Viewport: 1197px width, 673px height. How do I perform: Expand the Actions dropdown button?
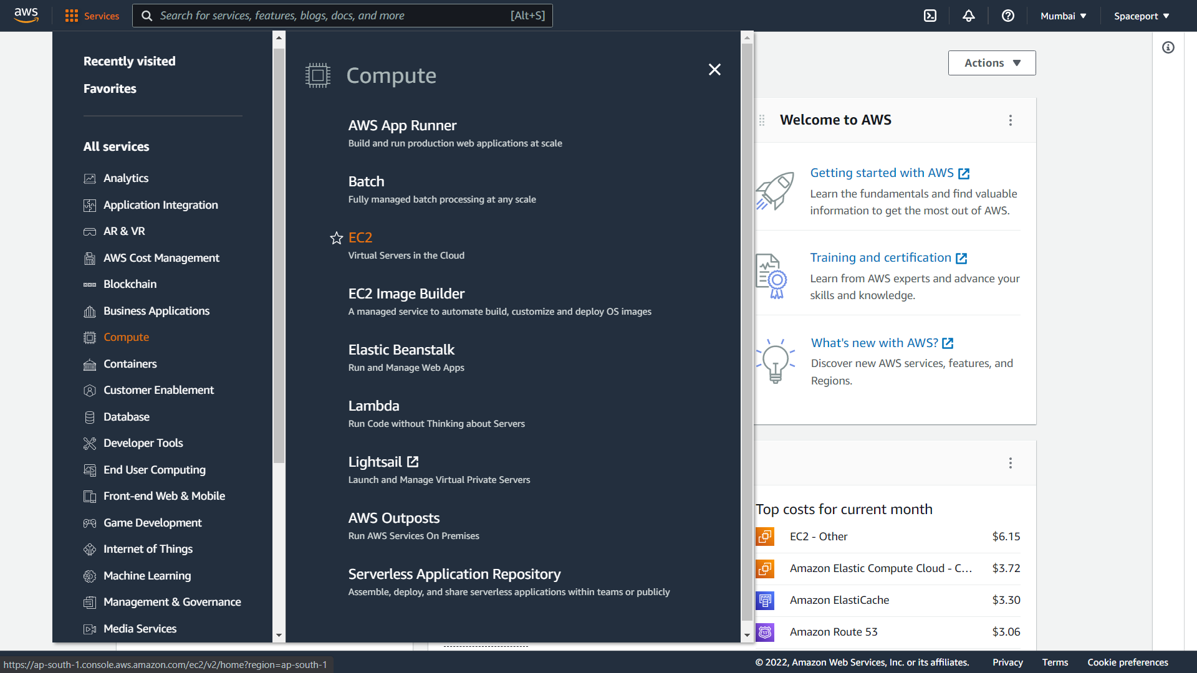point(992,63)
